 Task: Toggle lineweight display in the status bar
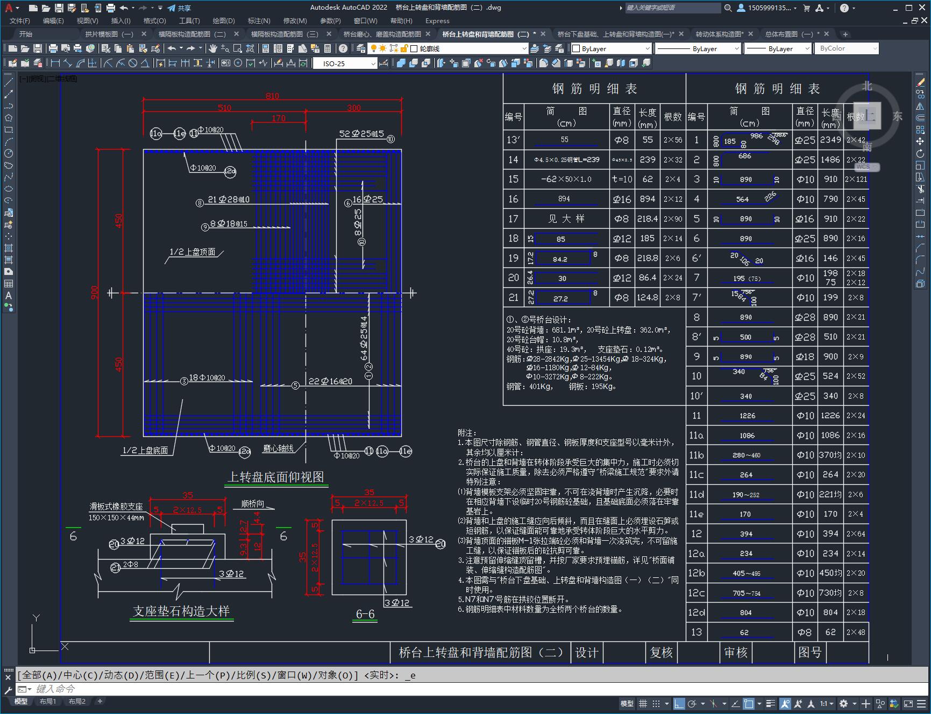(771, 703)
